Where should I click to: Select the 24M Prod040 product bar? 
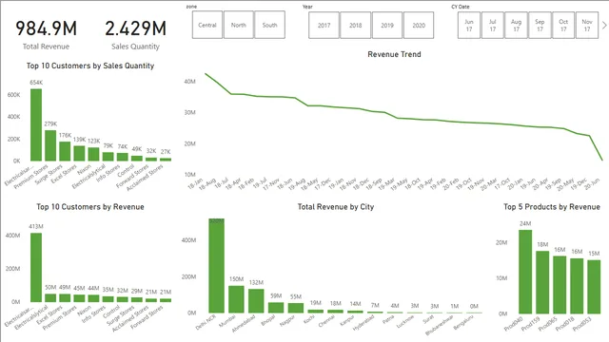[525, 272]
